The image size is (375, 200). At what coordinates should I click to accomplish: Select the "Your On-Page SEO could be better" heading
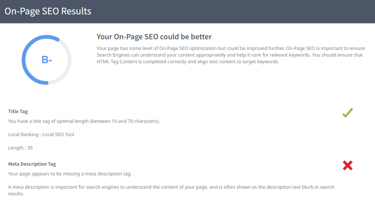154,37
